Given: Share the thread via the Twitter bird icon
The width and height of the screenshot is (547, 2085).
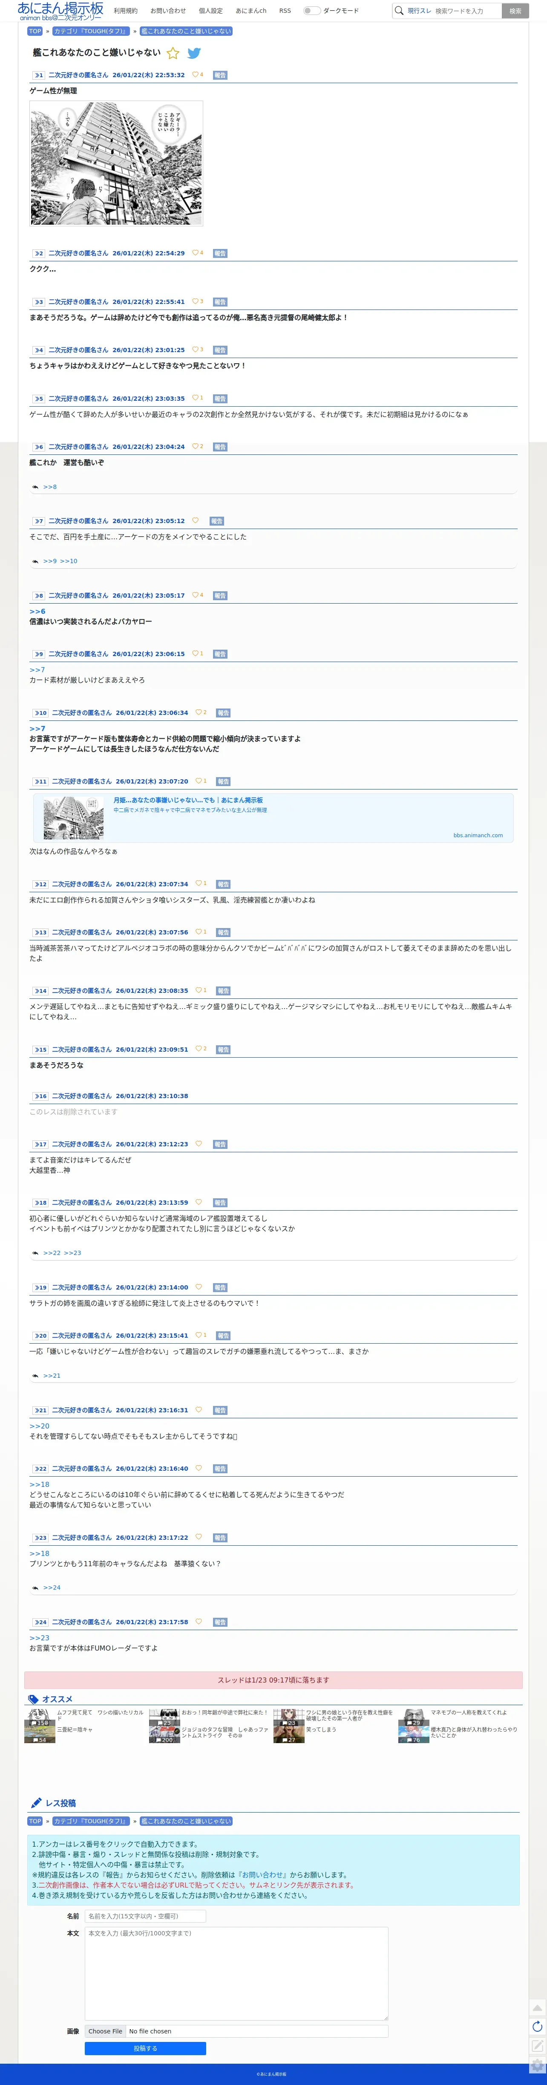Looking at the screenshot, I should click(x=194, y=53).
